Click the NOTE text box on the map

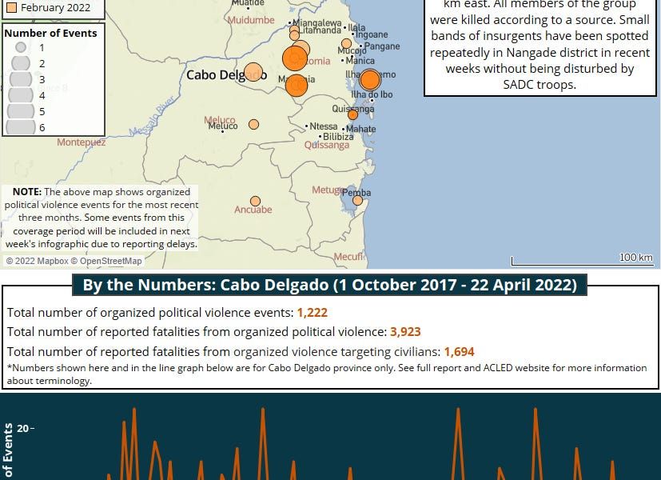pyautogui.click(x=100, y=218)
